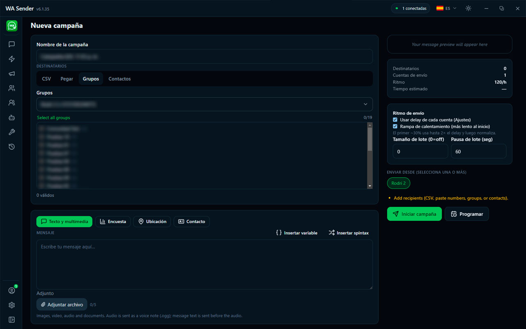This screenshot has width=526, height=329.
Task: Open the megaphone campaigns sidebar icon
Action: (12, 74)
